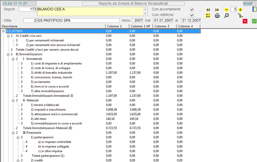Go to next report with forward arrows
257x162 pixels.
point(217,10)
